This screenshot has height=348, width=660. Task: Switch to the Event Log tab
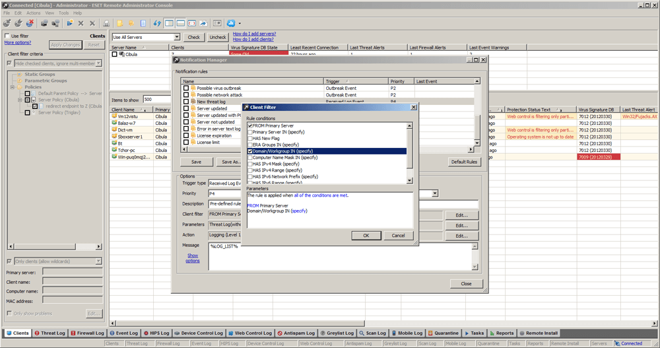(123, 333)
